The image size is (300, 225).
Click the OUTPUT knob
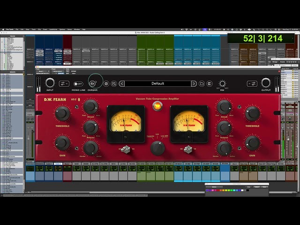[x=266, y=83]
